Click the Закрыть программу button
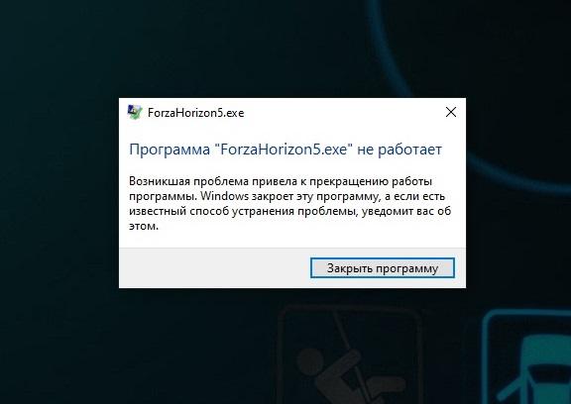This screenshot has width=571, height=404. pos(383,268)
